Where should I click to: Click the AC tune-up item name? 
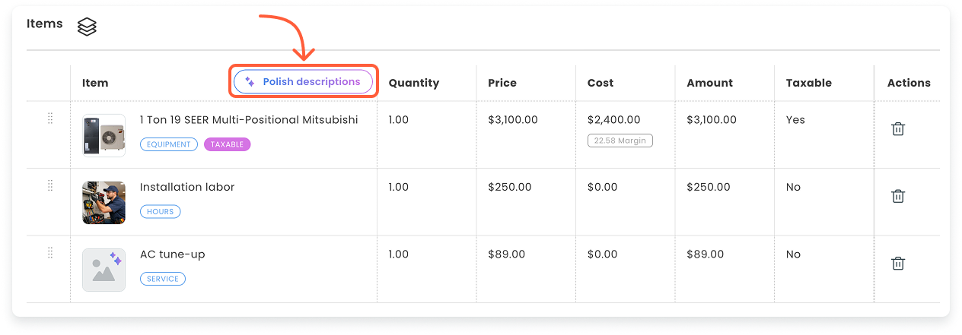[173, 254]
